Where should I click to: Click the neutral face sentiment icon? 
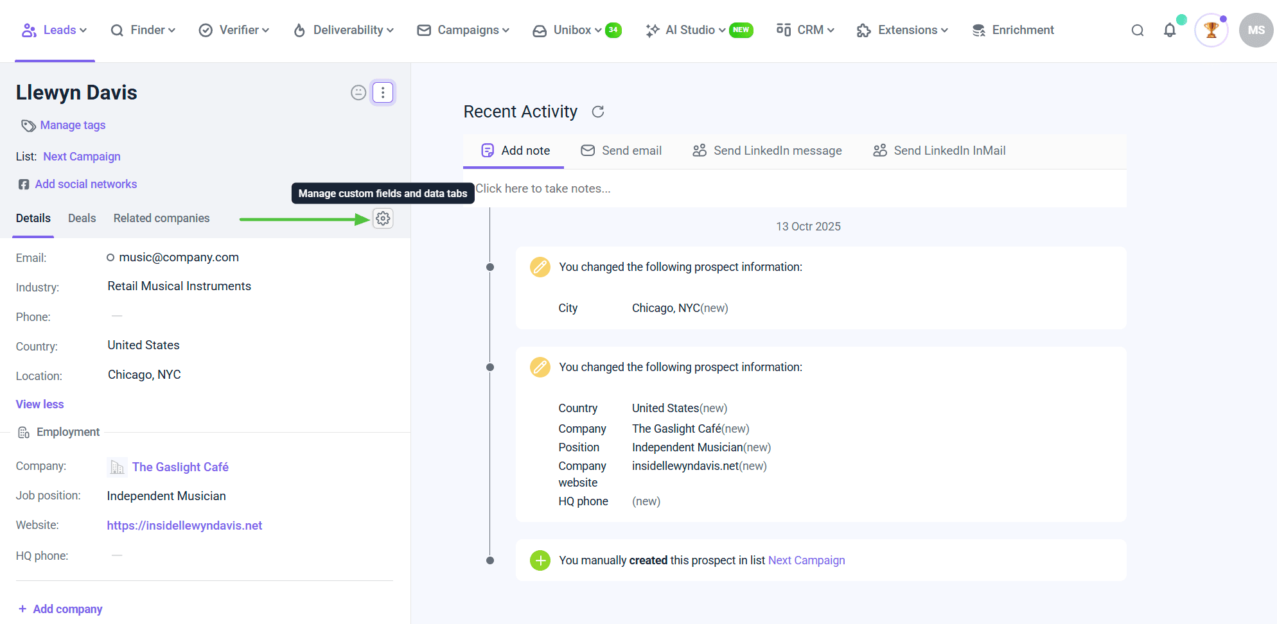[358, 93]
